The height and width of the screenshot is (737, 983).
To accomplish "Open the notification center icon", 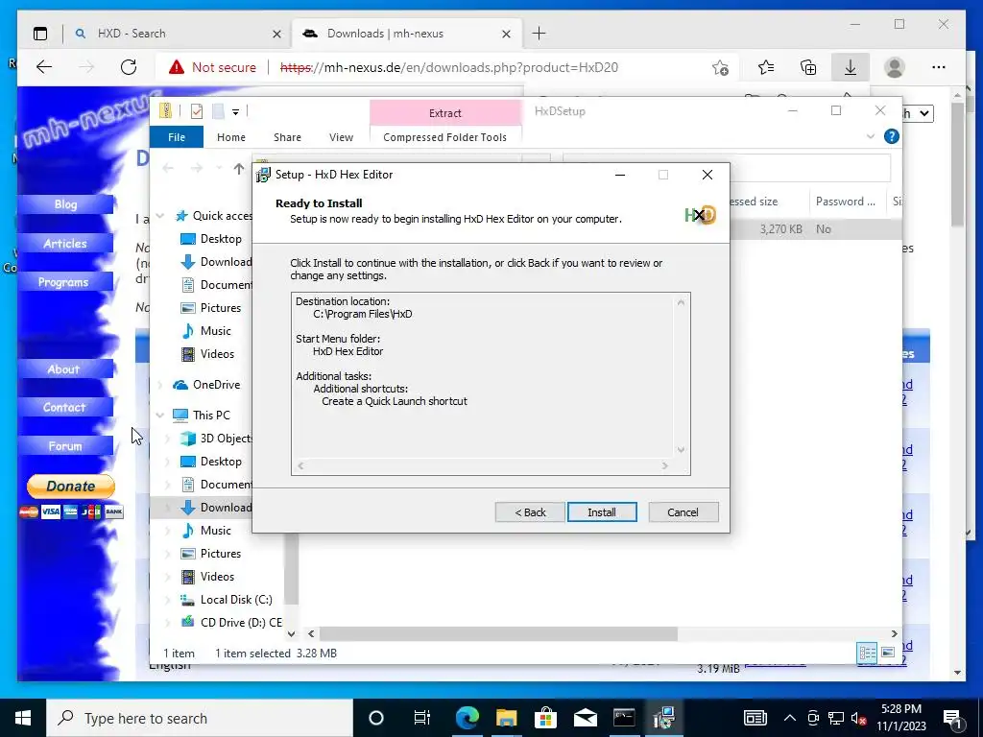I will [x=953, y=718].
